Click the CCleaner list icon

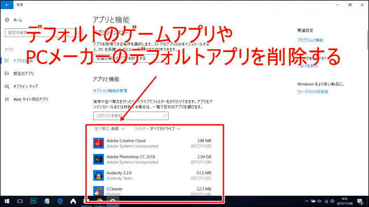click(x=98, y=191)
